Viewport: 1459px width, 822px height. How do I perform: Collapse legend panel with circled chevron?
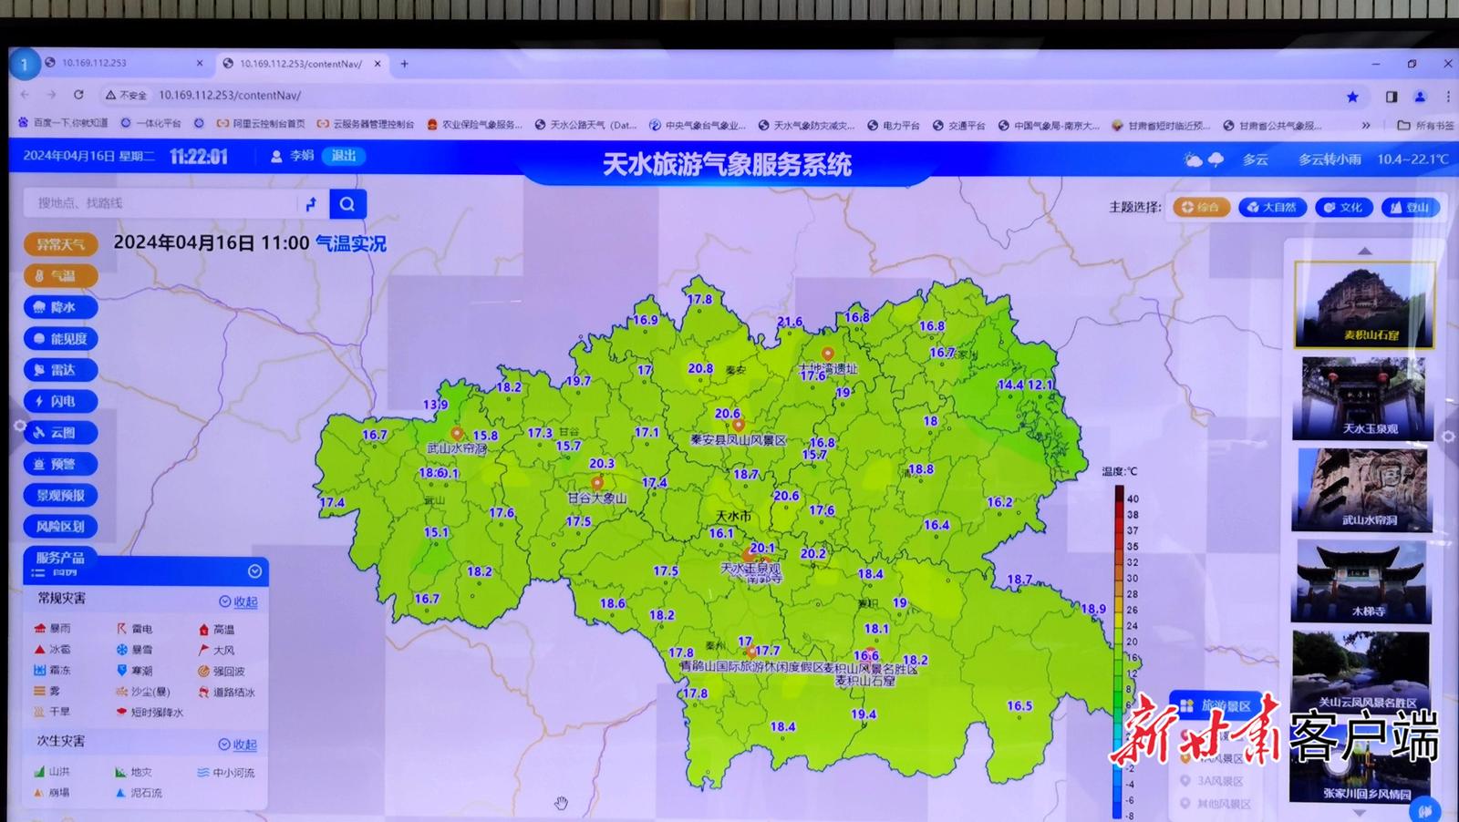tap(254, 571)
